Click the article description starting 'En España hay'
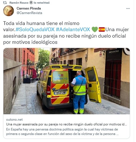Image resolution: width=136 pixels, height=142 pixels. 62,132
